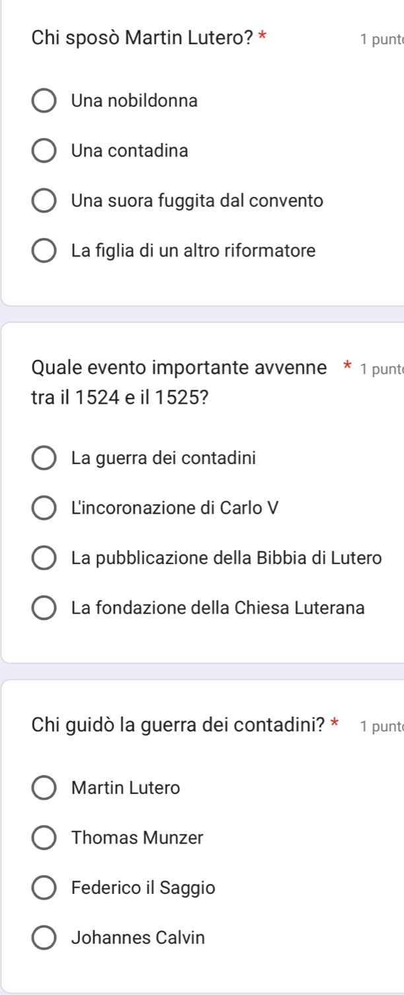The height and width of the screenshot is (995, 404).
Task: Choose 'La guerra dei contadini' option
Action: pos(44,458)
